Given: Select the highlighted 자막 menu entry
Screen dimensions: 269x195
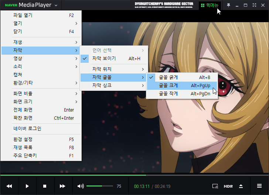Looking at the screenshot, I should point(41,51).
